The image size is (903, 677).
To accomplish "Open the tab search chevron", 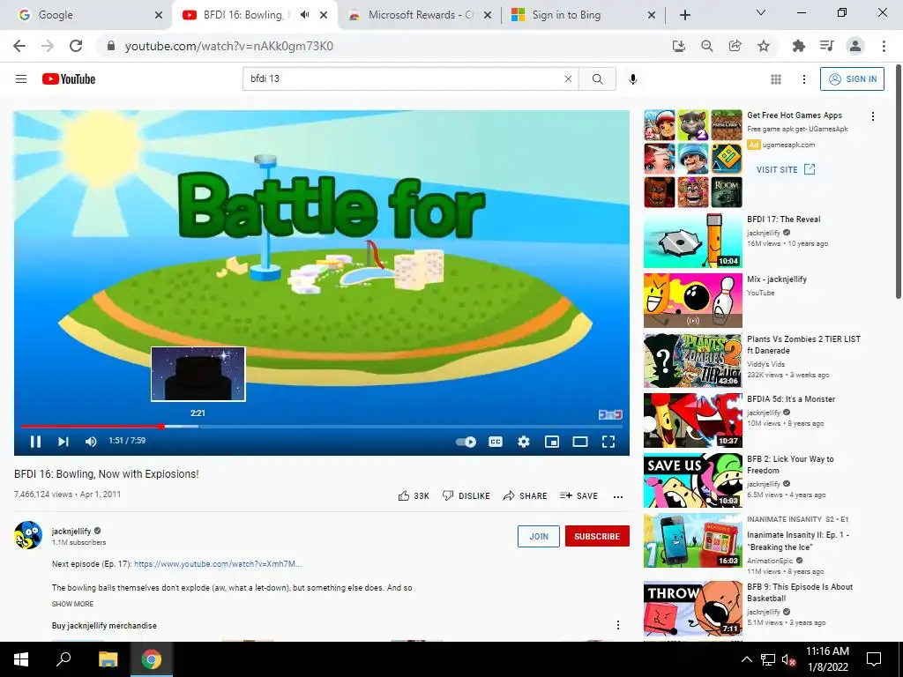I will (761, 12).
